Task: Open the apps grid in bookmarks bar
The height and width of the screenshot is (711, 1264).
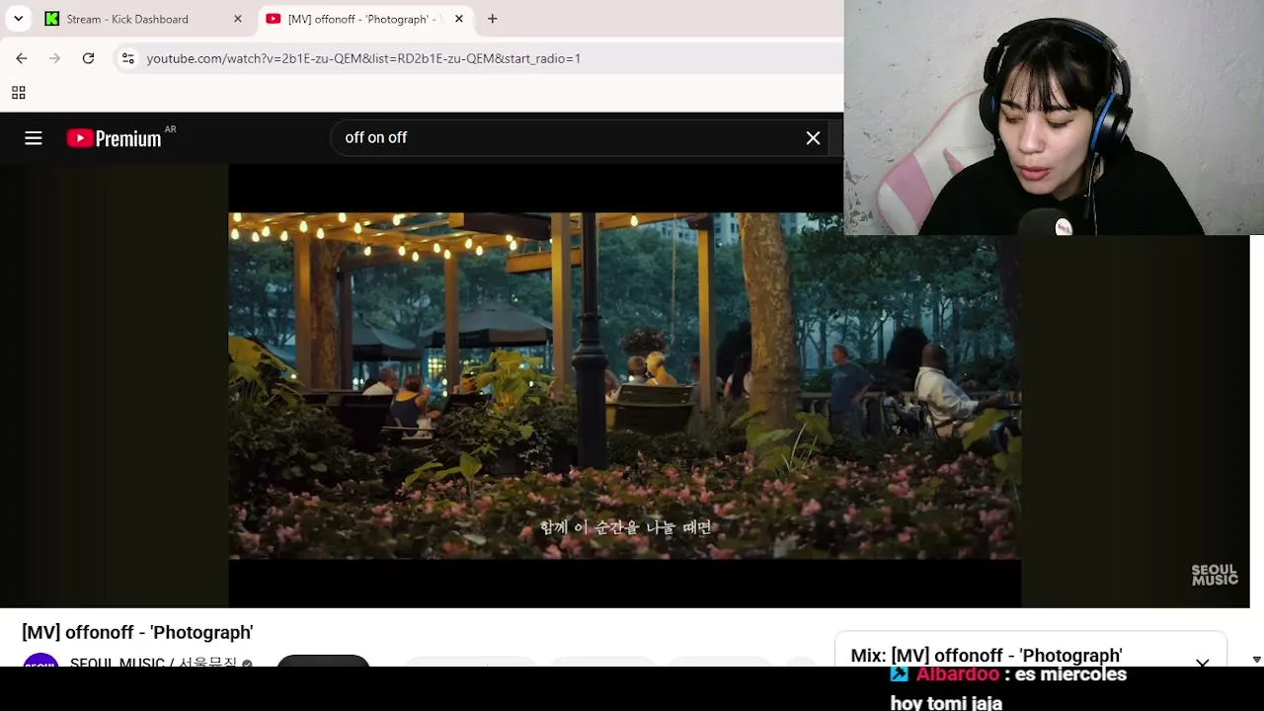Action: click(18, 93)
